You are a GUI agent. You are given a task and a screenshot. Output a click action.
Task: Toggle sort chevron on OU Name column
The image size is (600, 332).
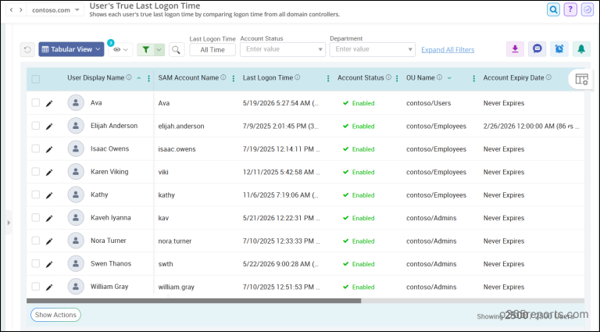[449, 78]
